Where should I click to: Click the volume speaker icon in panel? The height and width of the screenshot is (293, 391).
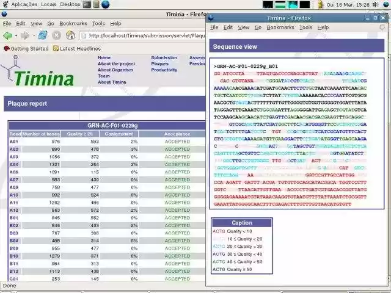tap(376, 4)
